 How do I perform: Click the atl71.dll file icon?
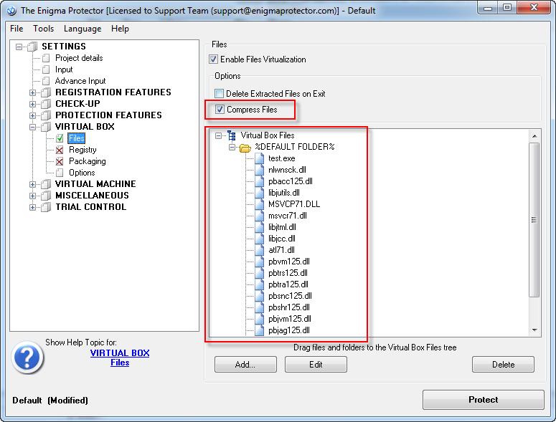click(260, 250)
